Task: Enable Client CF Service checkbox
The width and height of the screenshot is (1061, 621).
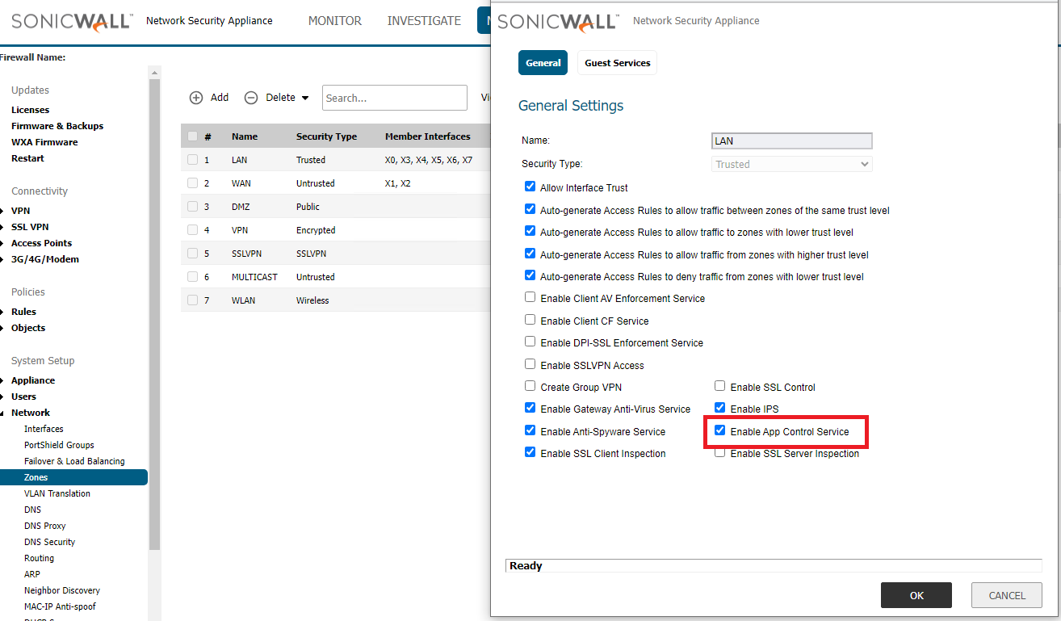Action: [x=530, y=320]
